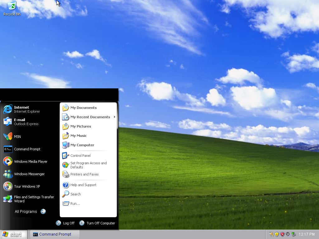Screen dimensions: 319x239
Task: Start the Tour Windows XP entry
Action: [x=30, y=186]
